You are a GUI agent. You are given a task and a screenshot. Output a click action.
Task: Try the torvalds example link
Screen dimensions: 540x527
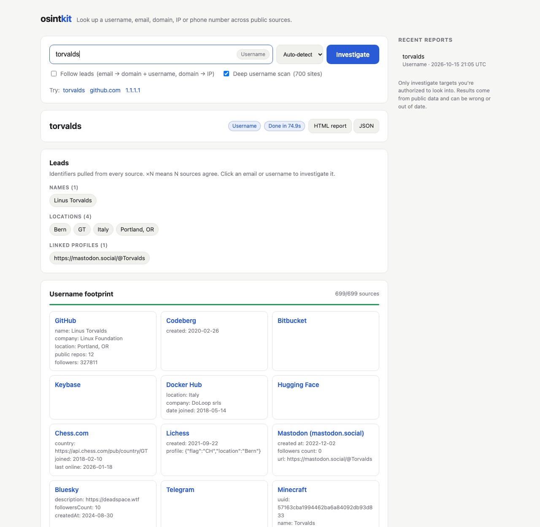74,90
